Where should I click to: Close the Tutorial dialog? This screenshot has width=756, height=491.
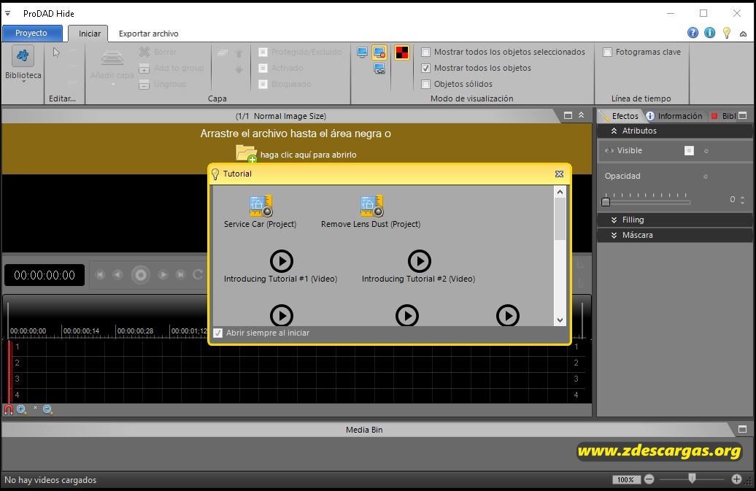(x=559, y=174)
